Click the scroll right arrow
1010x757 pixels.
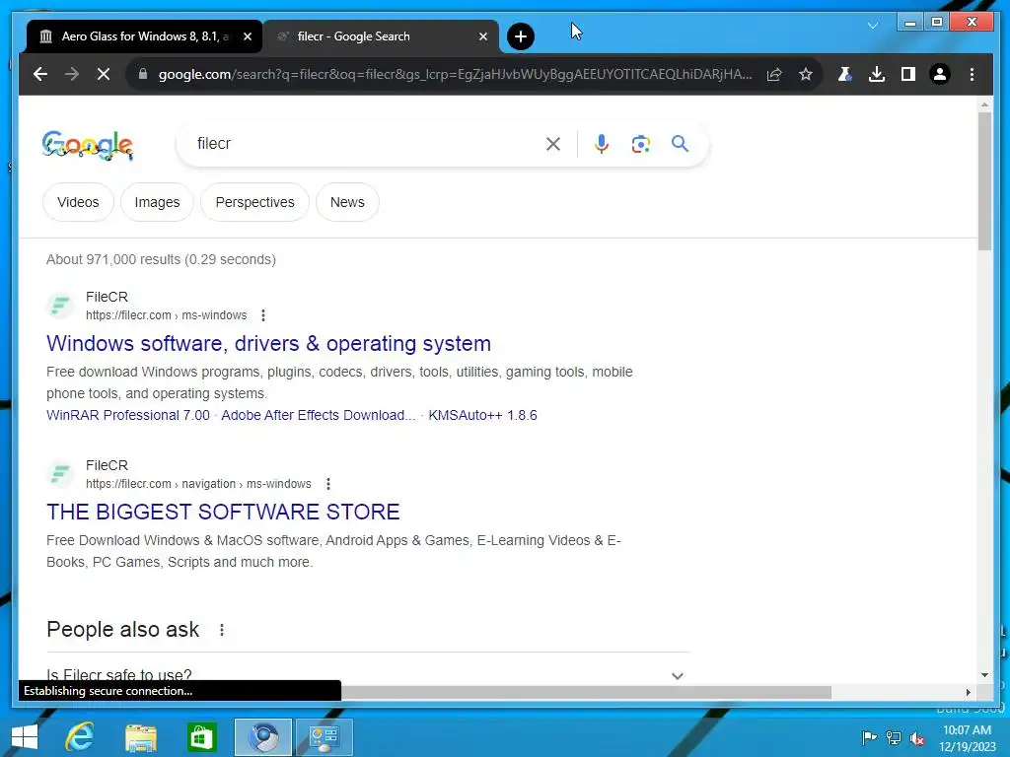point(969,692)
